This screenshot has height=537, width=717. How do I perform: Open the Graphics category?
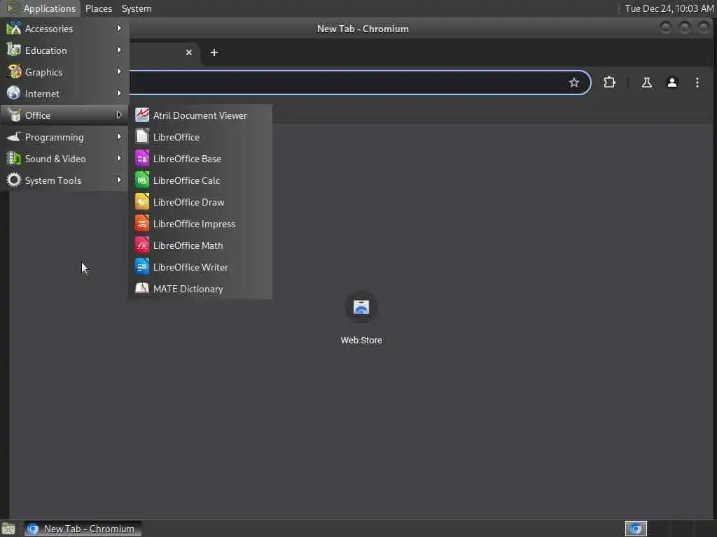coord(64,72)
